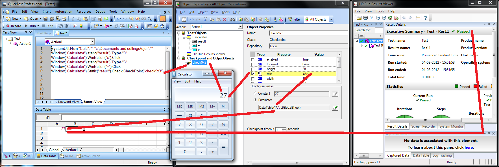Open the New dropdown arrow in QuickTest
The height and width of the screenshot is (167, 499).
click(21, 19)
